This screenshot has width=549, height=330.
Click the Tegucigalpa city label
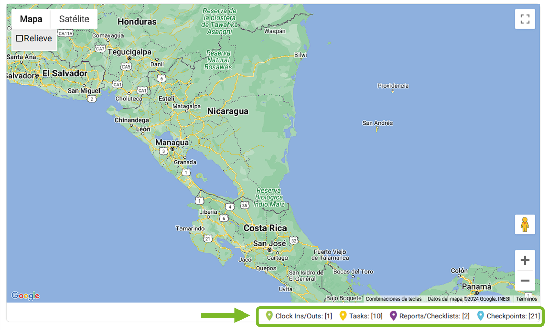129,52
